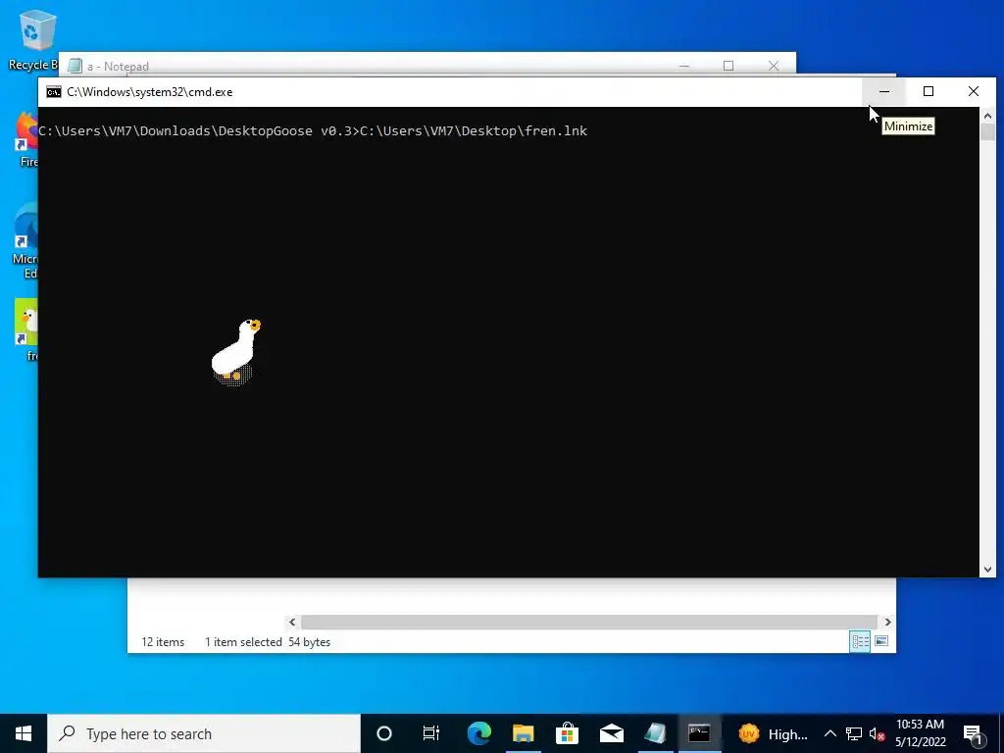Open the network icon in the system tray
Viewport: 1004px width, 753px height.
(854, 733)
